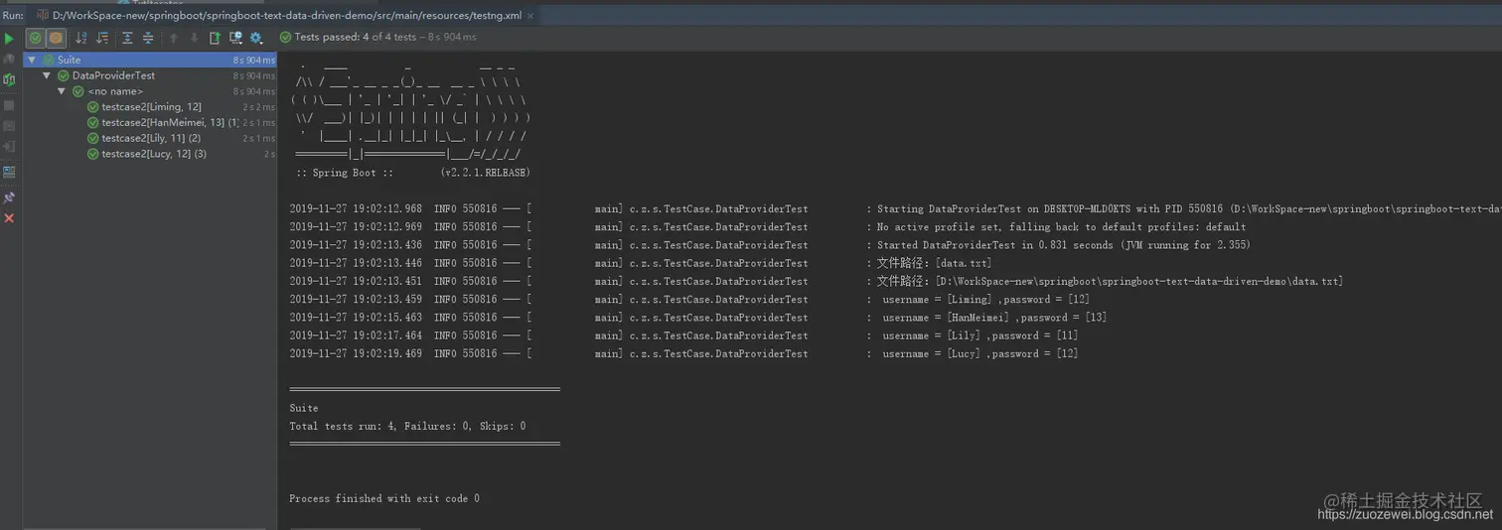Click green check icon of DataProviderTest
Viewport: 1502px width, 530px height.
point(64,75)
